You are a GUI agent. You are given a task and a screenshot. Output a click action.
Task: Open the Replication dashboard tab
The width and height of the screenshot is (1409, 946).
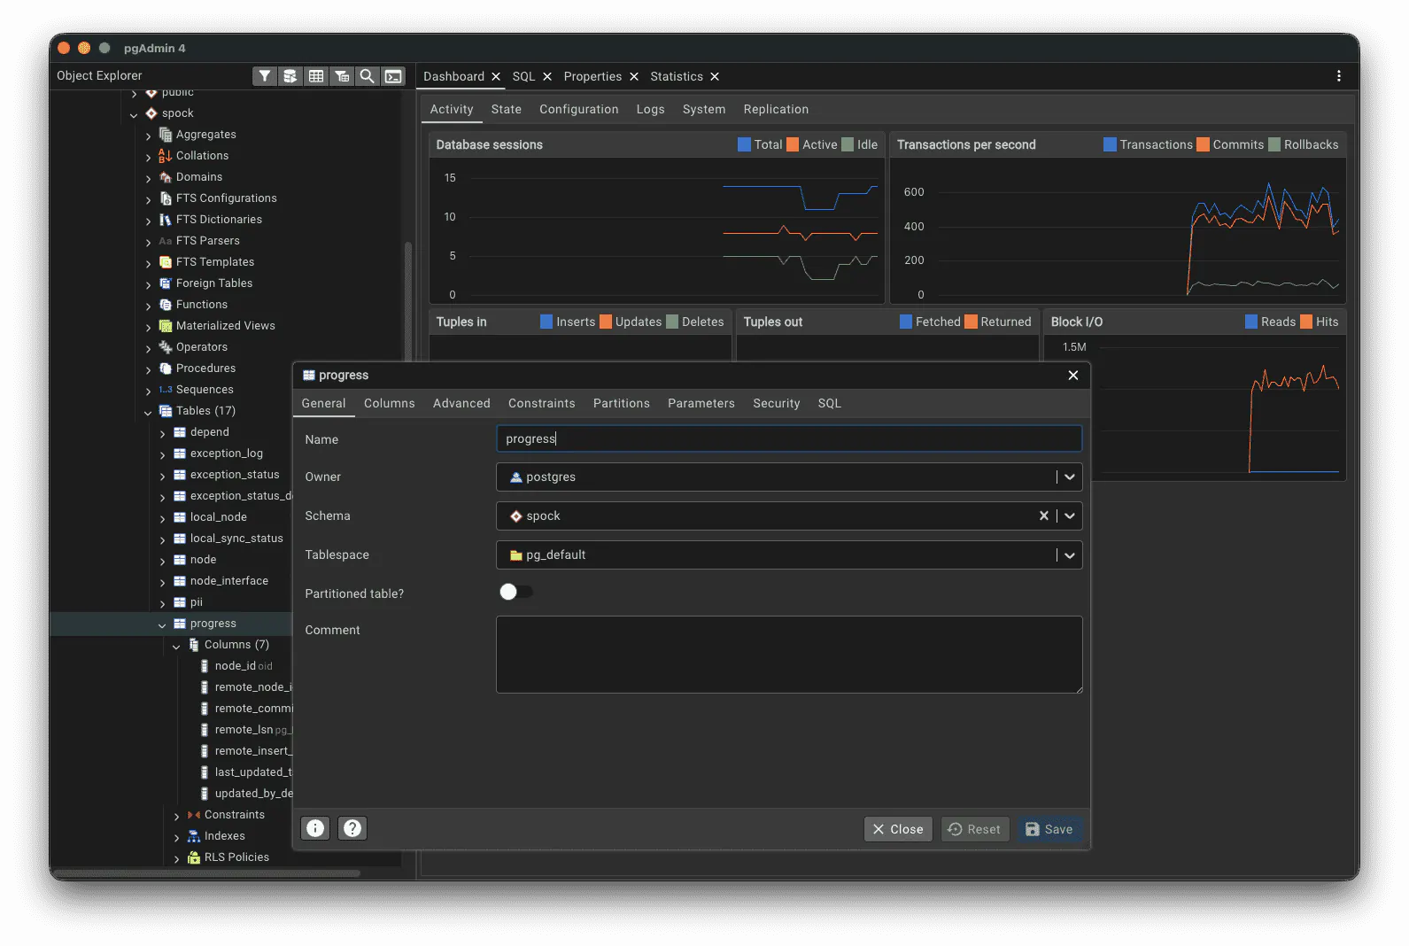[x=776, y=109]
